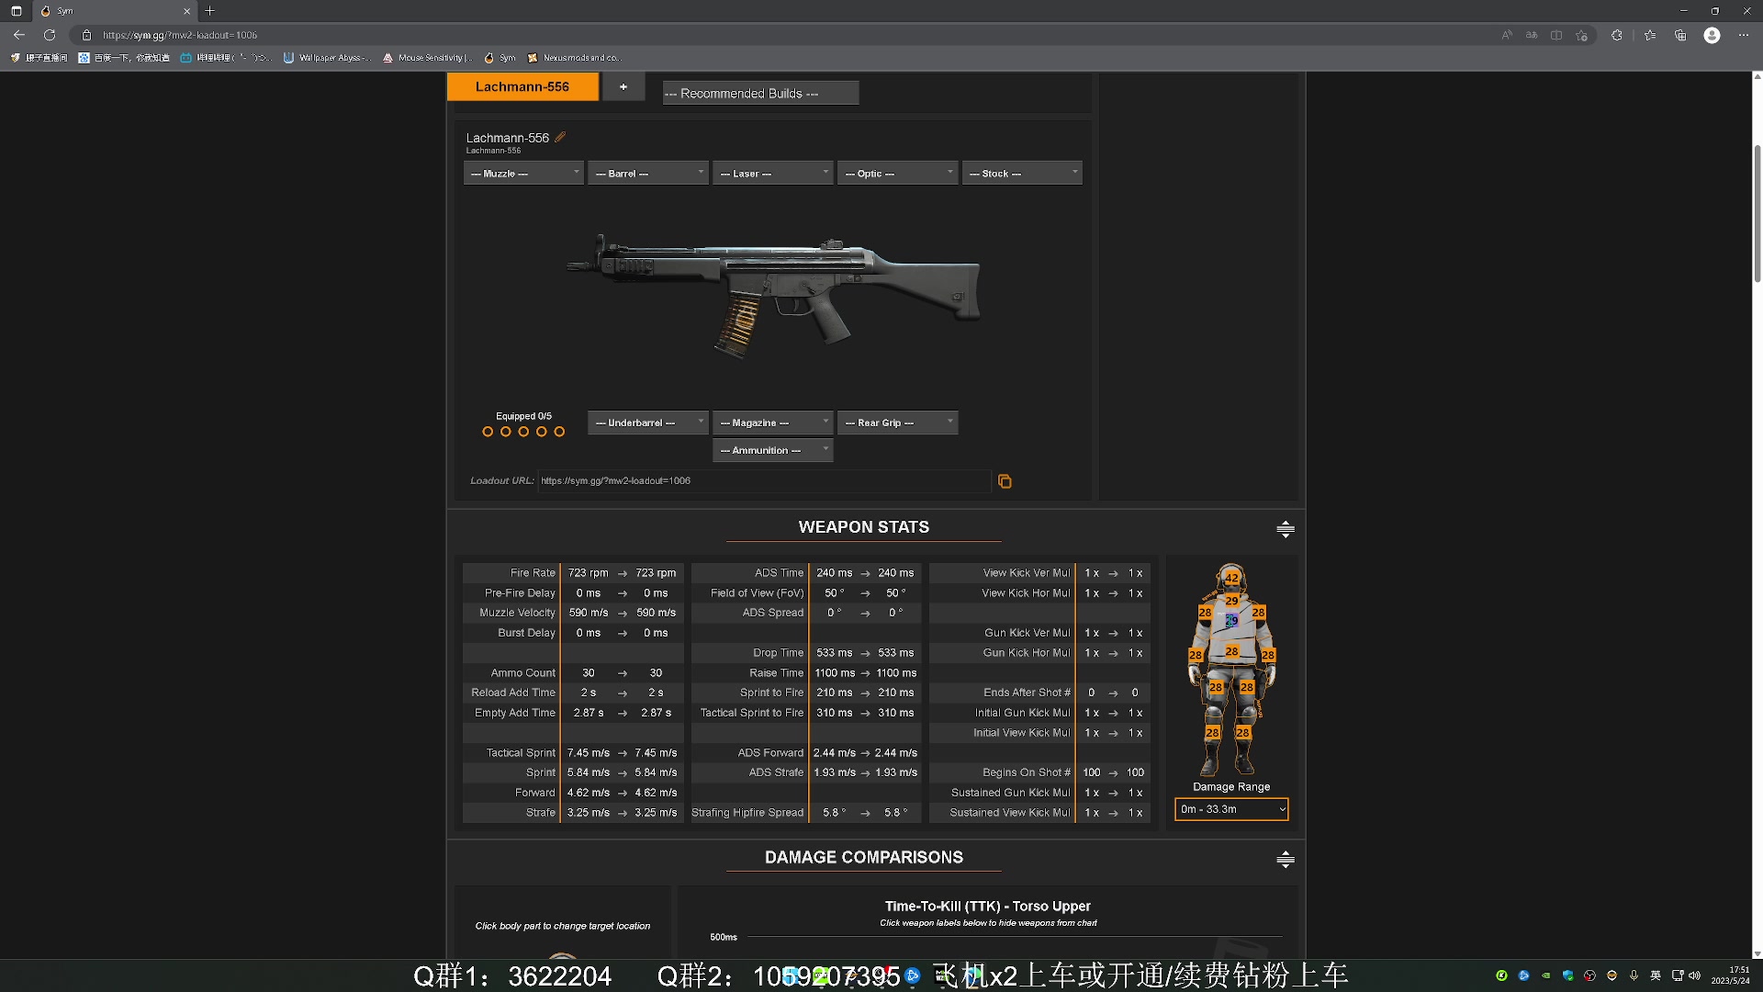
Task: Open the NVIDIA tray icon
Action: [1546, 975]
